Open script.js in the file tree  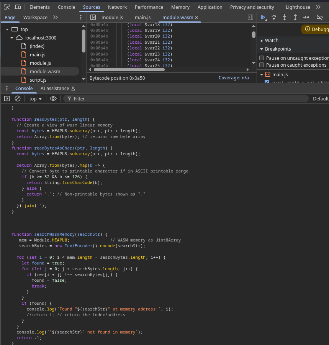click(x=38, y=80)
